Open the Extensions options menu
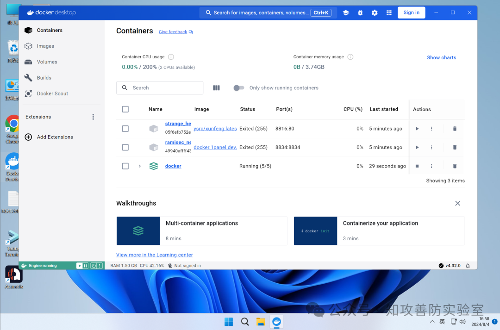Image resolution: width=500 pixels, height=330 pixels. pyautogui.click(x=93, y=117)
